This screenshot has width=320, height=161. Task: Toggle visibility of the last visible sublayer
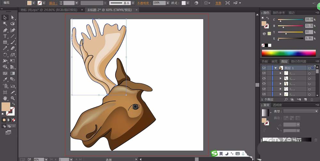tap(264, 94)
